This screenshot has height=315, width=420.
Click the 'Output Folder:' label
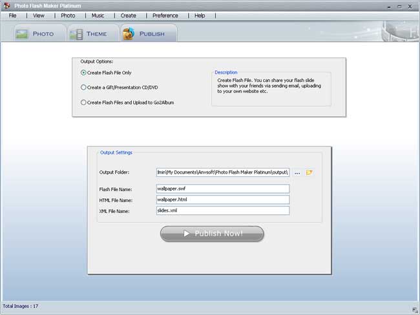pyautogui.click(x=114, y=172)
